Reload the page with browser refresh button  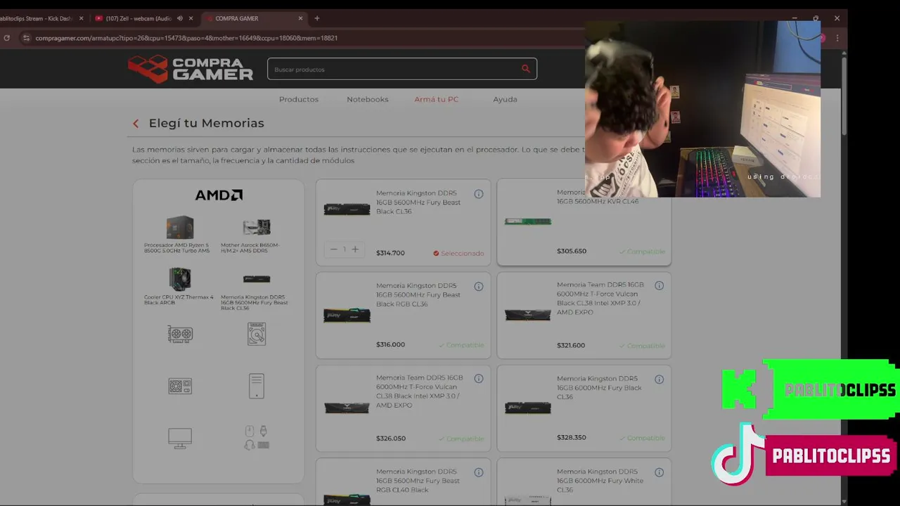pyautogui.click(x=7, y=38)
